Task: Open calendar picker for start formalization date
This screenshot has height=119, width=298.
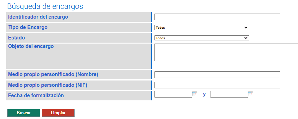Action: coord(195,94)
